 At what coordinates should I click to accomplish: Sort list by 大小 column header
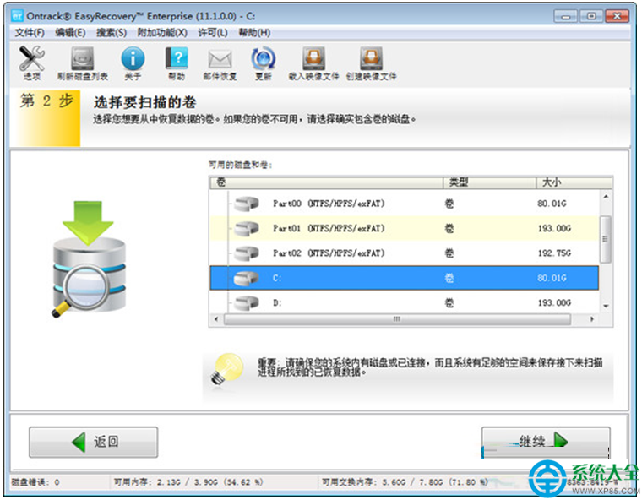click(x=574, y=182)
